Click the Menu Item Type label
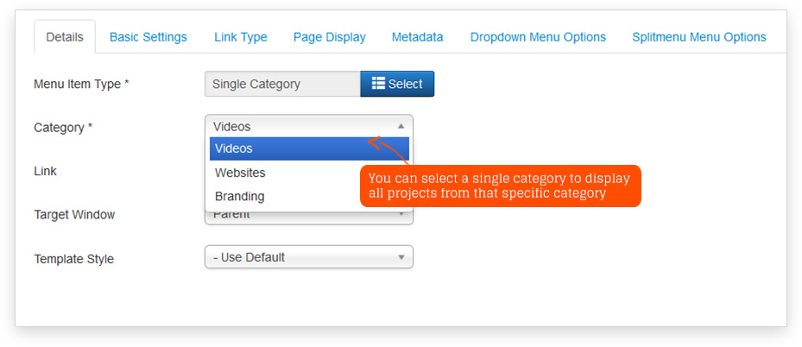Viewport: 802px width, 347px height. point(81,84)
